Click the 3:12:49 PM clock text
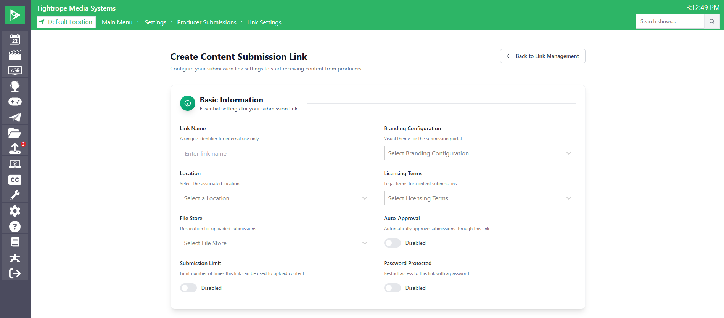Viewport: 724px width, 318px height. point(703,8)
